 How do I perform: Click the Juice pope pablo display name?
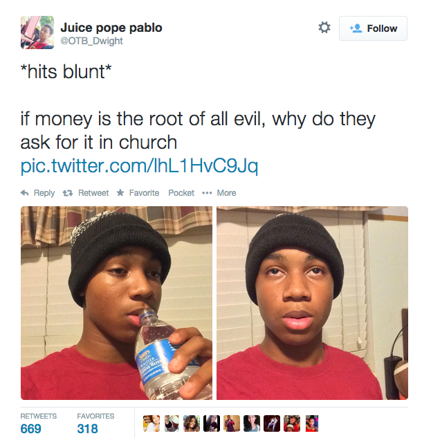111,28
